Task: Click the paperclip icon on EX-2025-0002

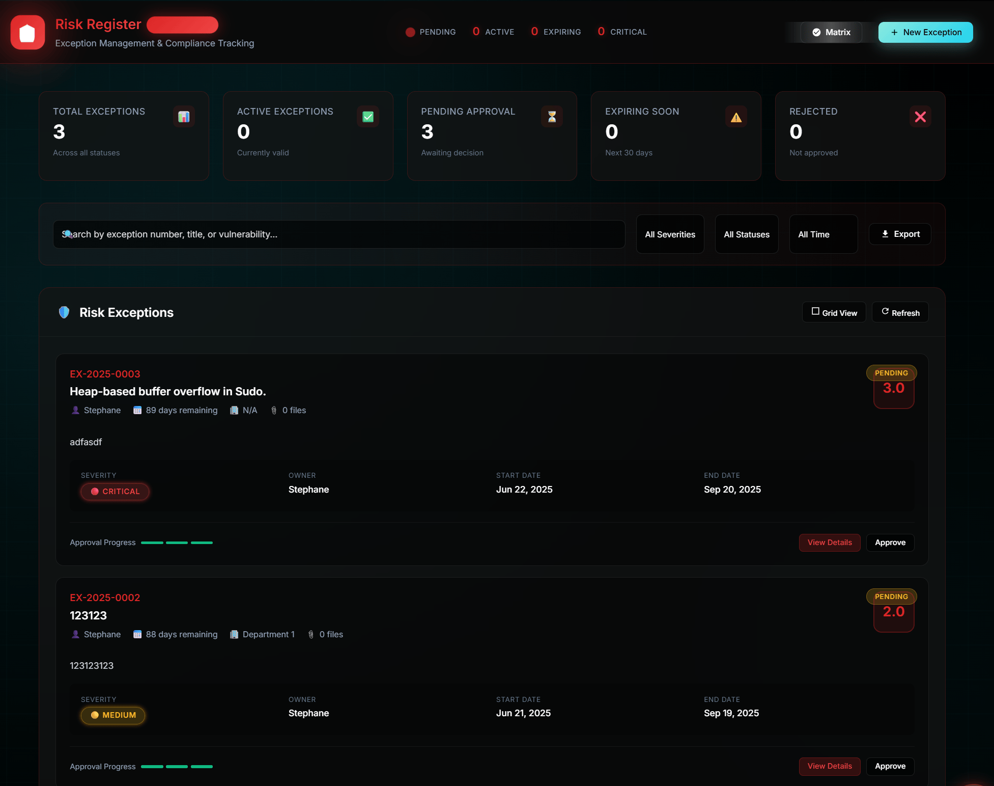Action: pos(311,634)
